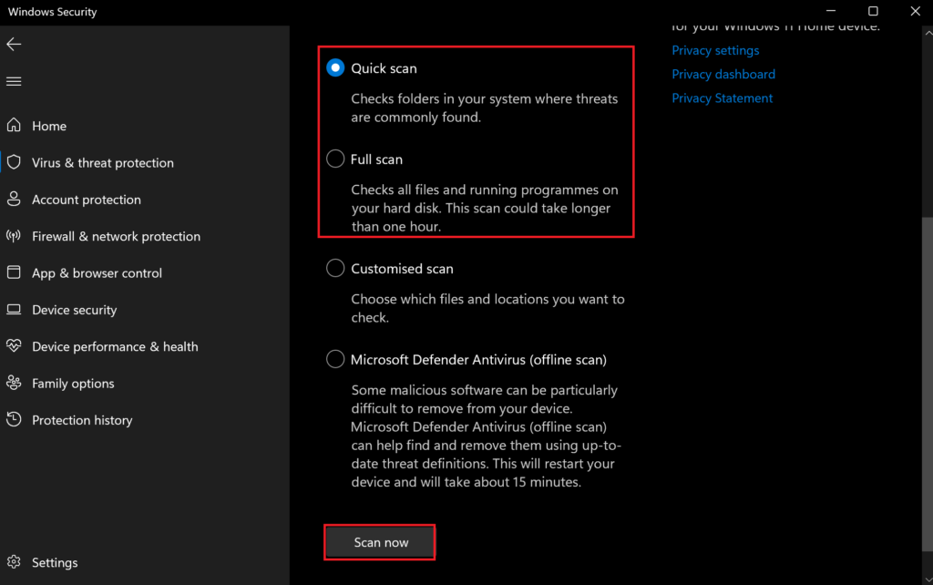
Task: Click the back arrow icon
Action: (14, 45)
